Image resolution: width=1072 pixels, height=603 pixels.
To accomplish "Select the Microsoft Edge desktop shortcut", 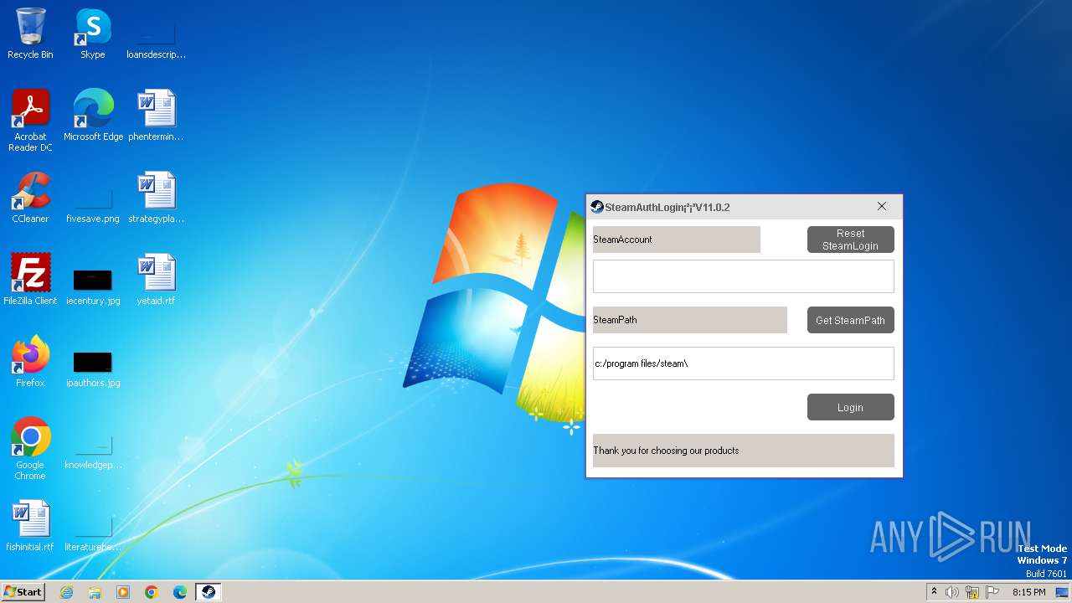I will 93,116.
